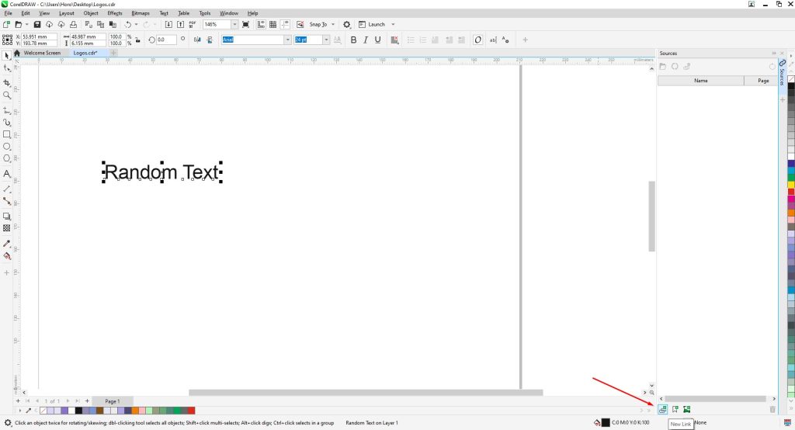795x430 pixels.
Task: Pick the Color Eyedropper tool
Action: click(x=6, y=244)
